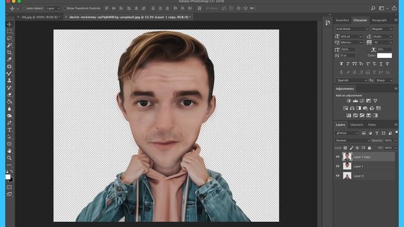Enable Show Transform Controls checkbox

(x=64, y=8)
